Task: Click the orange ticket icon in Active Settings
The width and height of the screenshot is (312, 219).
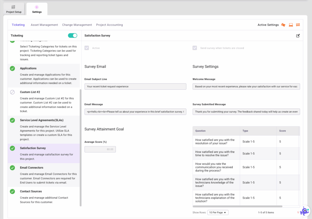Action: (x=283, y=25)
